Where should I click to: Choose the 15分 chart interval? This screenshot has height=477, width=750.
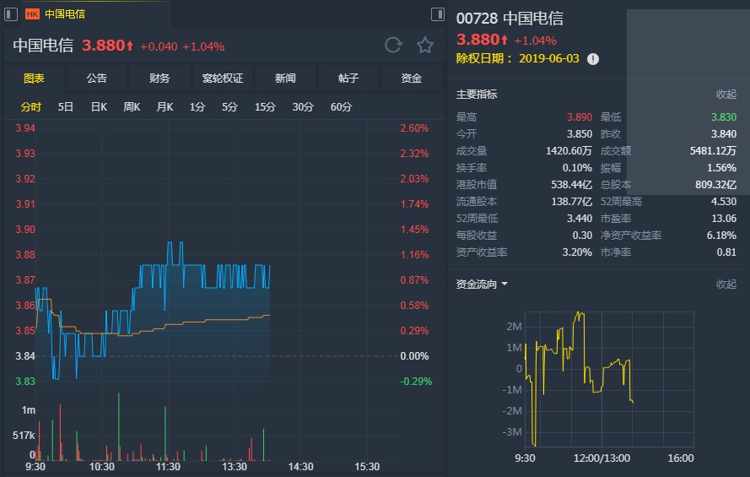point(265,107)
